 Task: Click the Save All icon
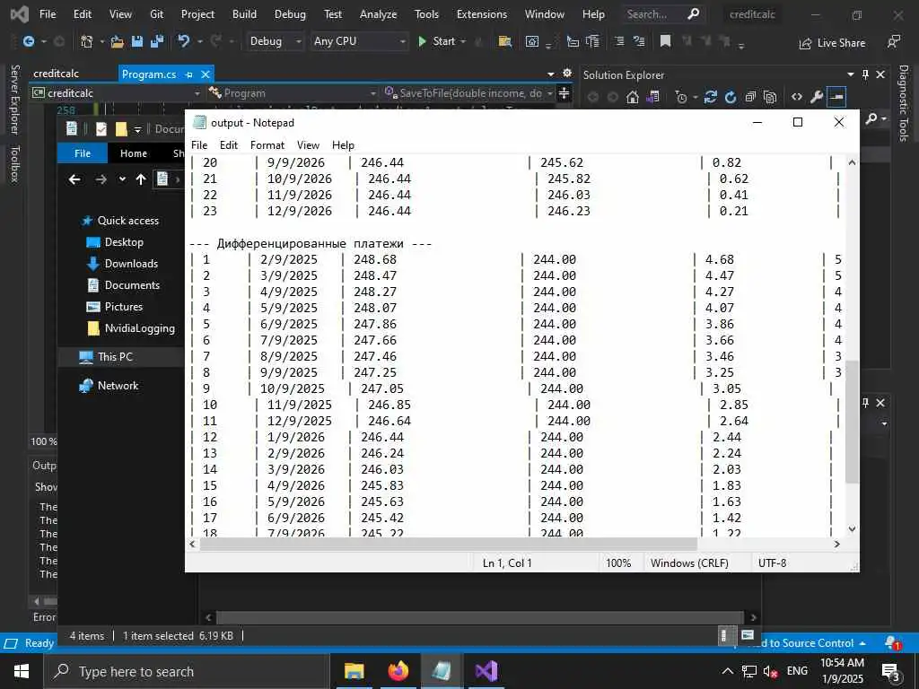tap(156, 41)
